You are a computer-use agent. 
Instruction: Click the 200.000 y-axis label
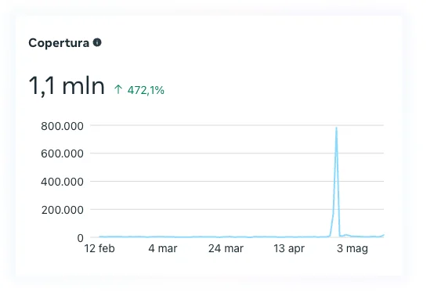(x=62, y=210)
